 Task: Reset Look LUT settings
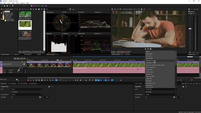click(186, 87)
